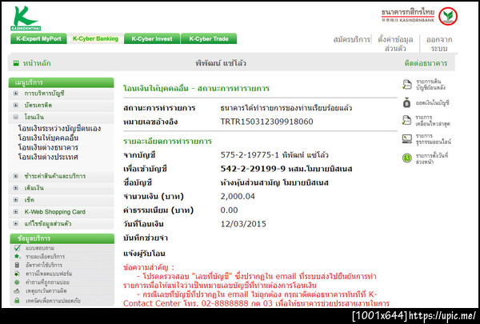Open รายการเดินบัญชีย้อนหลัง shortcut label
Screen dimensions: 480x324
click(430, 85)
